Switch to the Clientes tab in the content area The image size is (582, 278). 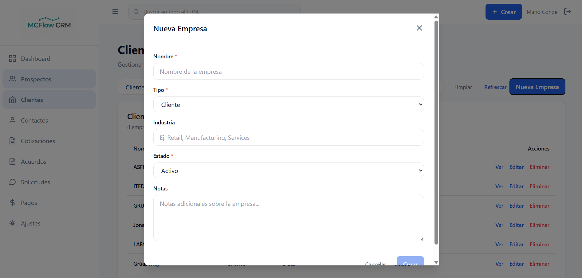[135, 87]
